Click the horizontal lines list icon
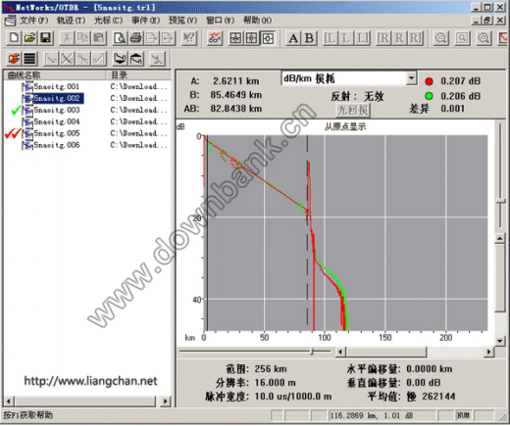The width and height of the screenshot is (510, 426). (29, 59)
